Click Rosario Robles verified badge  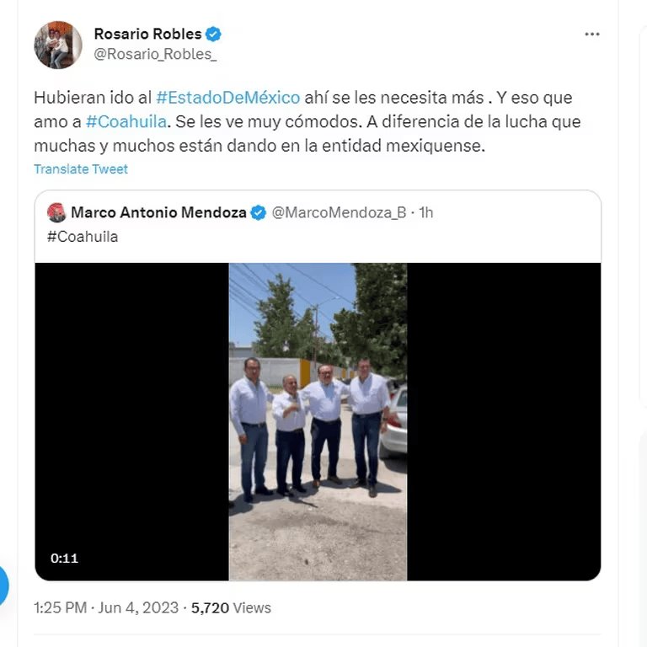tap(213, 34)
